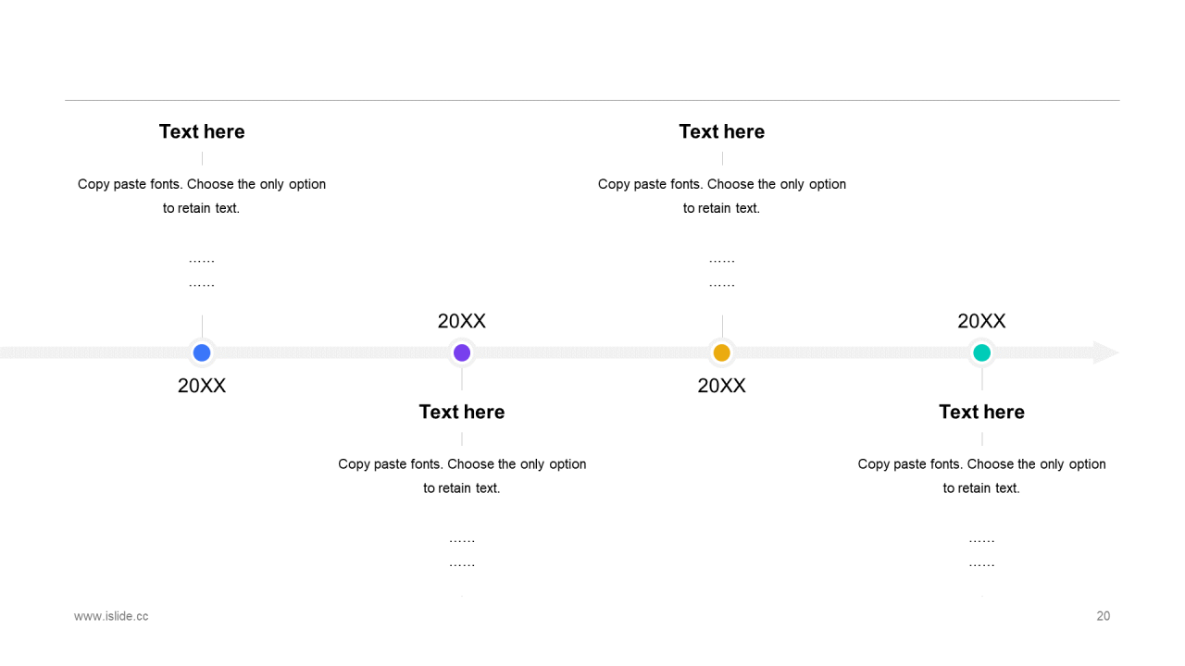Screen dimensions: 1185x666
Task: Select description paragraph above orange dot
Action: [x=722, y=196]
